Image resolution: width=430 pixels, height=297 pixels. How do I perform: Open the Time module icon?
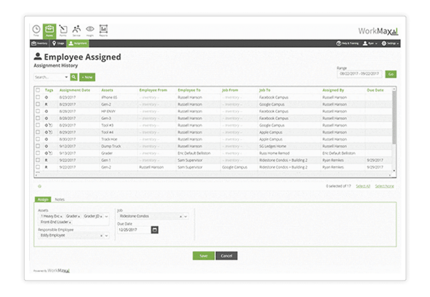[36, 29]
